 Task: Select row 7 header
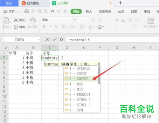[x=4, y=82]
